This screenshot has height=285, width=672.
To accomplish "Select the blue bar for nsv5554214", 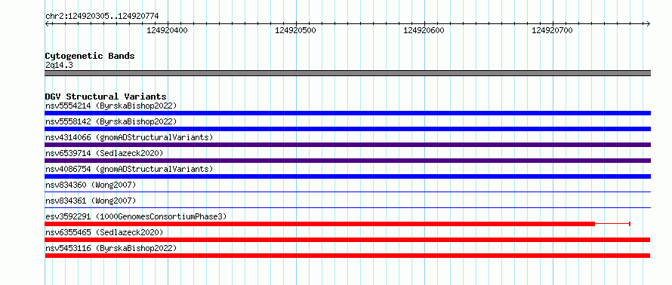I will [347, 113].
